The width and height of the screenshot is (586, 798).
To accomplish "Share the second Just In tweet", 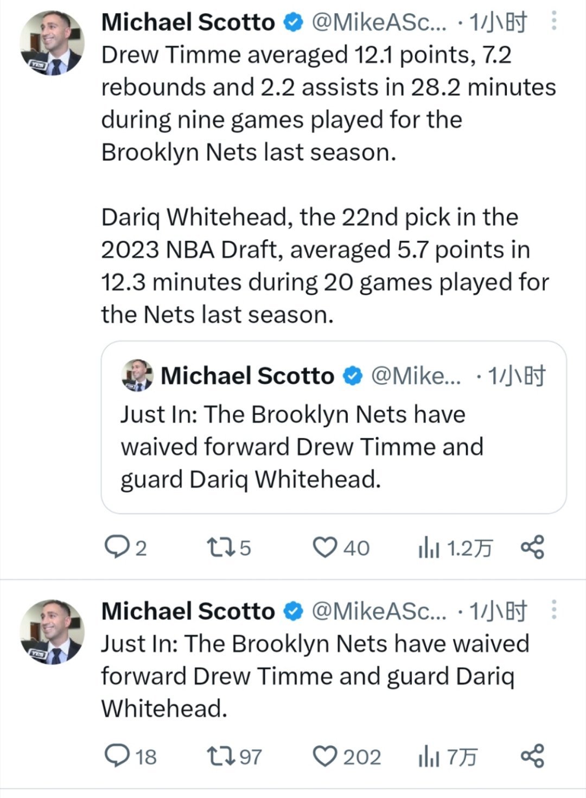I will coord(532,756).
